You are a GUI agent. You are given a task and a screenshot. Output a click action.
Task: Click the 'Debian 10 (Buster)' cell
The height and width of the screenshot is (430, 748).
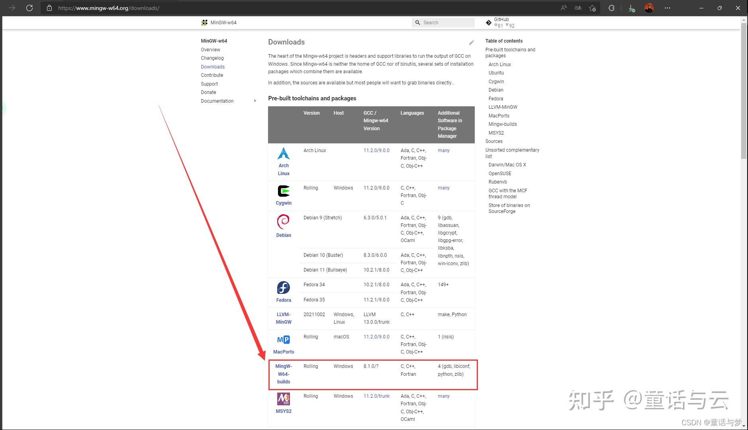(323, 255)
